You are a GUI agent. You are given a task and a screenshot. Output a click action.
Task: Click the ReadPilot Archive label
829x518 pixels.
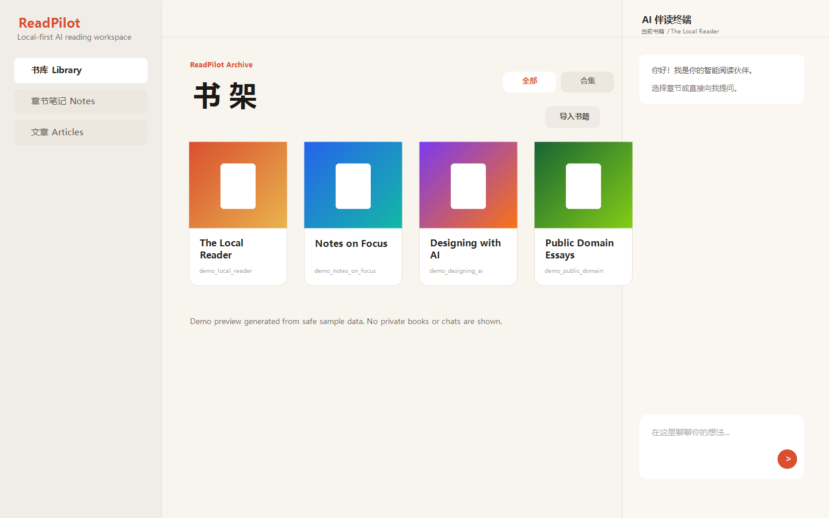point(221,65)
